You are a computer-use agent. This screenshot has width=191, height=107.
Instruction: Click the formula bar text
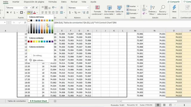tap(85, 23)
